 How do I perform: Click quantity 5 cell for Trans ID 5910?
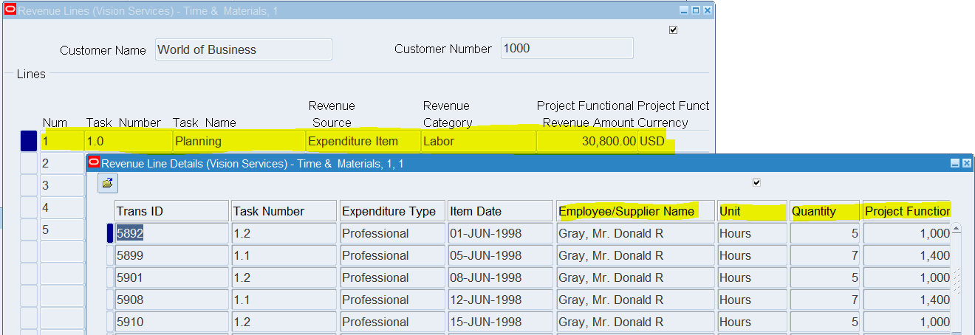(x=824, y=322)
